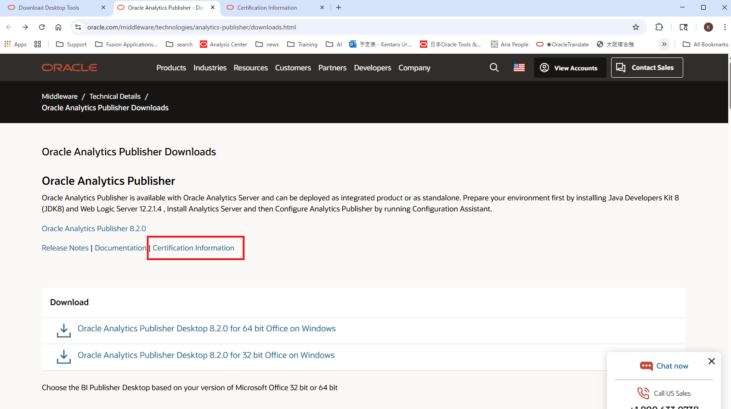This screenshot has height=409, width=731.
Task: Open the Partners menu
Action: [x=332, y=68]
